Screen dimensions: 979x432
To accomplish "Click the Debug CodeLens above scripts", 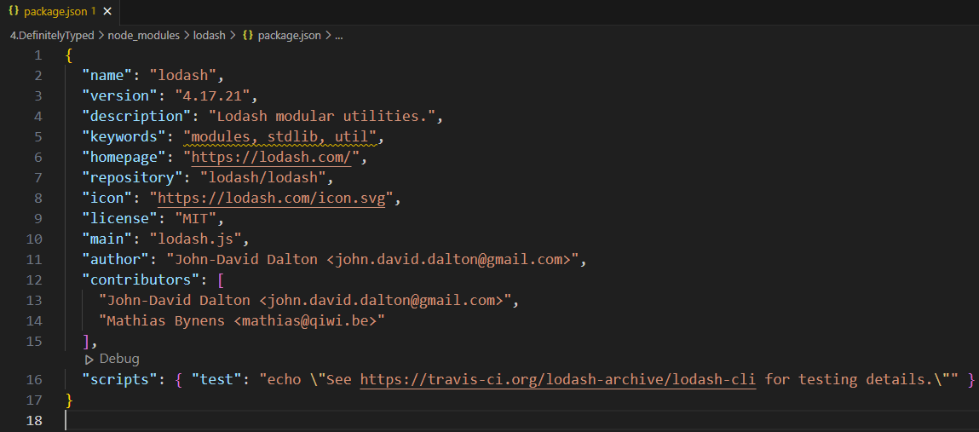I will 118,359.
